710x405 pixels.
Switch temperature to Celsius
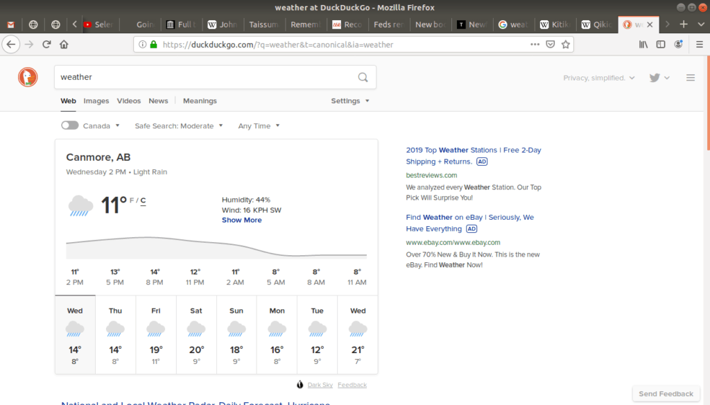point(143,200)
